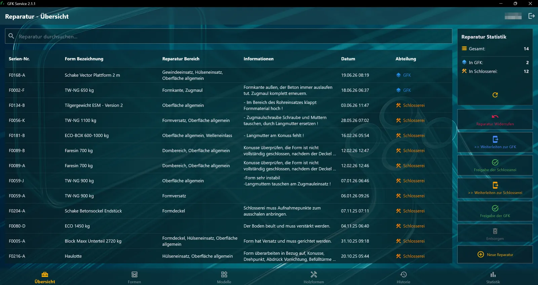Click the In Schlosserei tools icon
The image size is (538, 285).
pos(464,71)
